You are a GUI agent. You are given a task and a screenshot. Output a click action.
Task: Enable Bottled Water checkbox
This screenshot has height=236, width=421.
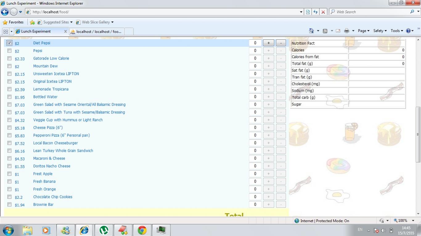tap(9, 97)
